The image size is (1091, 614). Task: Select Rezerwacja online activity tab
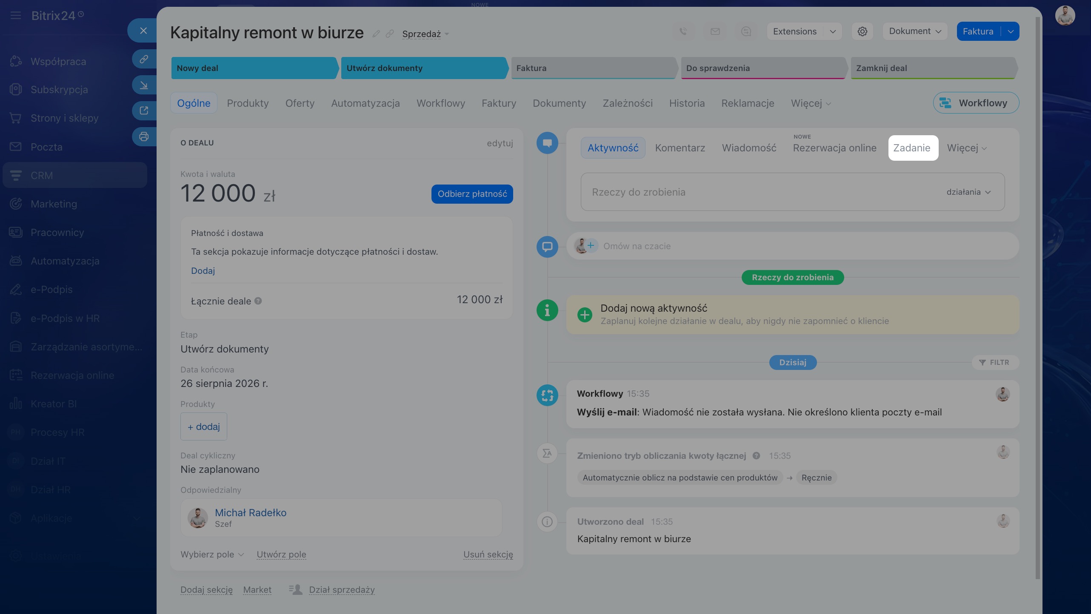(834, 148)
